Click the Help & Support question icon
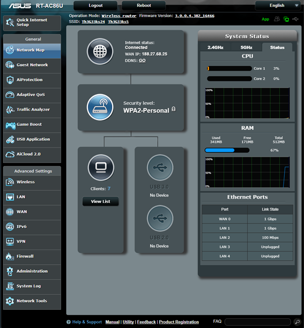Viewport: 304px width, 328px height. 68,322
